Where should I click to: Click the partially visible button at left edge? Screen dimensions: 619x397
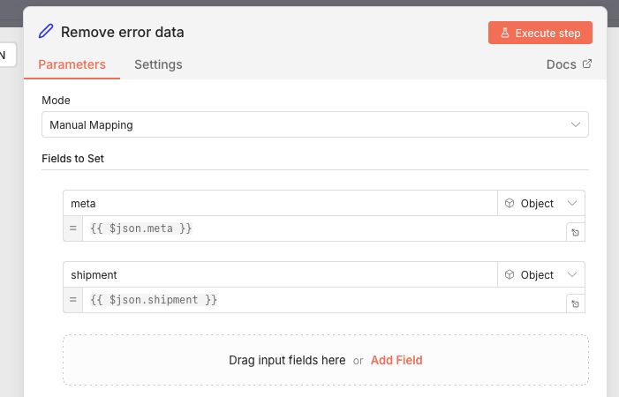[x=5, y=54]
